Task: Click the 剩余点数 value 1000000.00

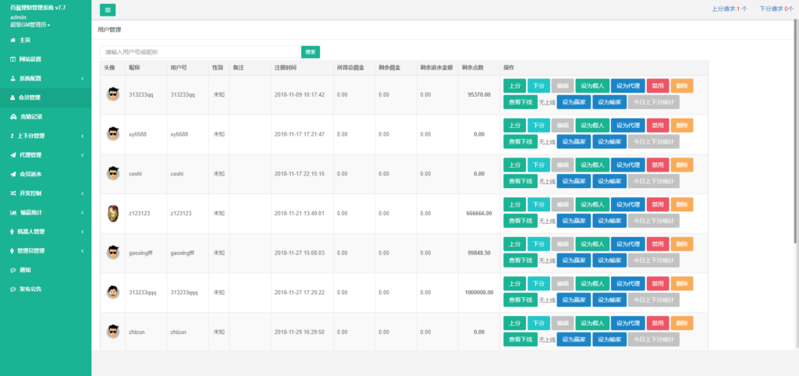Action: click(x=479, y=293)
